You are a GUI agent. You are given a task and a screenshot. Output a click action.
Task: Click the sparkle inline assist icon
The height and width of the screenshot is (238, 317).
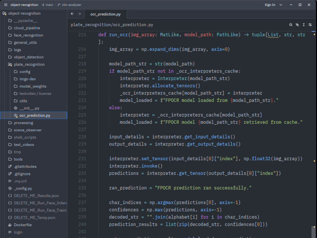(x=297, y=25)
